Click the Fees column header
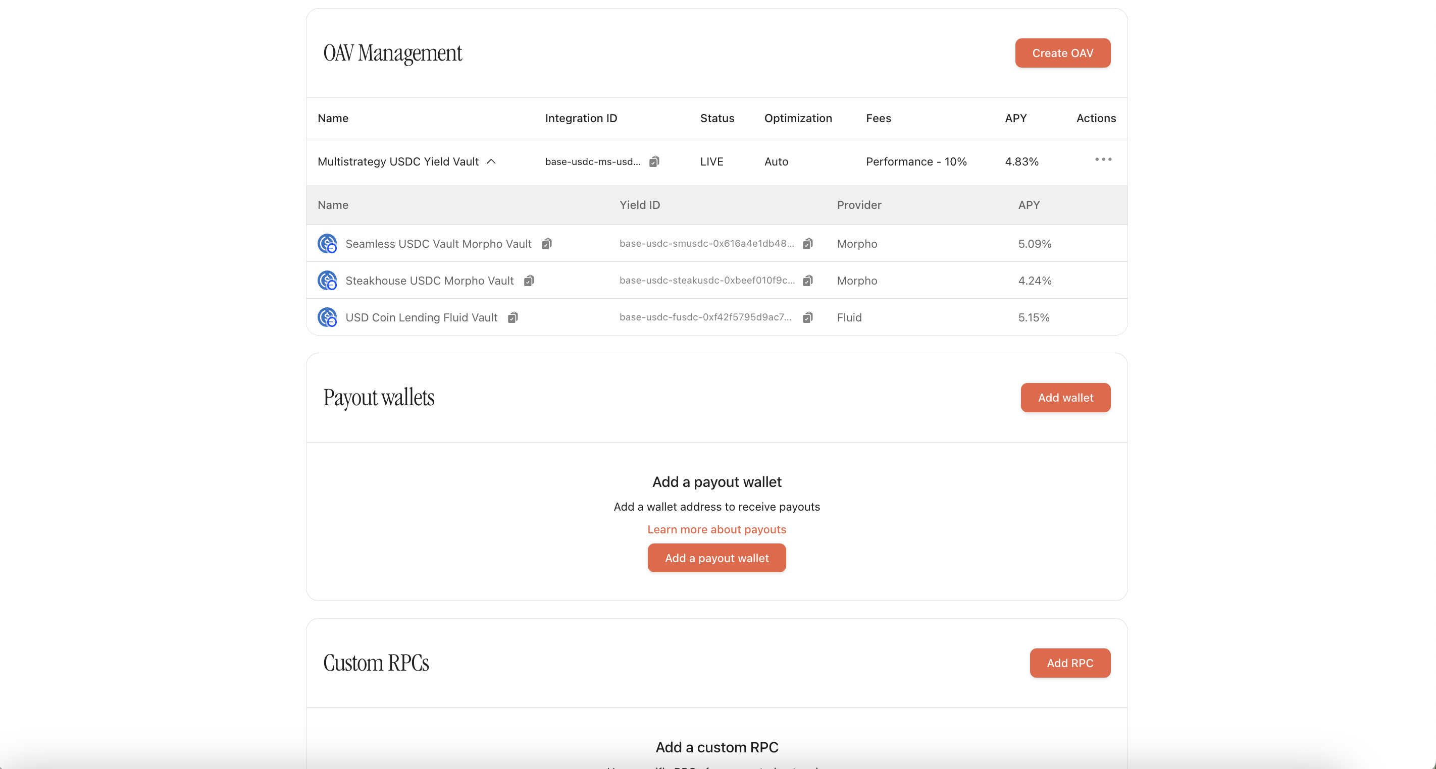The width and height of the screenshot is (1436, 769). (879, 118)
